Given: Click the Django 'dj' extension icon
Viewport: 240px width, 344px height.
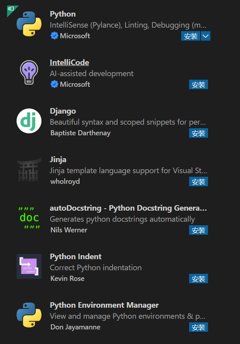Looking at the screenshot, I should tap(29, 121).
